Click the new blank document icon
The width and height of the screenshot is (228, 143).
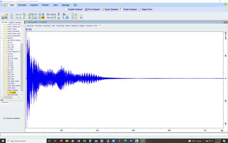(x=3, y=14)
